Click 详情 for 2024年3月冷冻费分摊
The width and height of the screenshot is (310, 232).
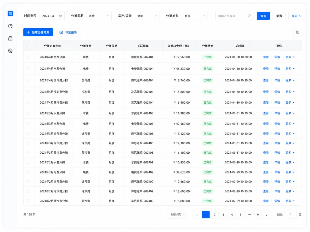point(277,143)
